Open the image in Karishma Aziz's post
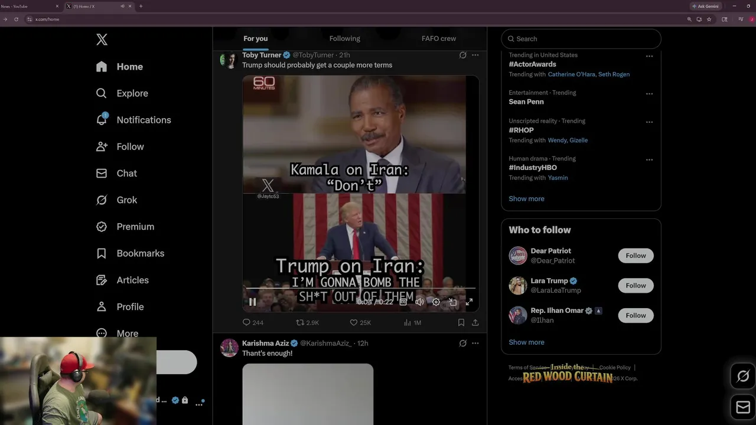Viewport: 756px width, 425px height. point(308,394)
